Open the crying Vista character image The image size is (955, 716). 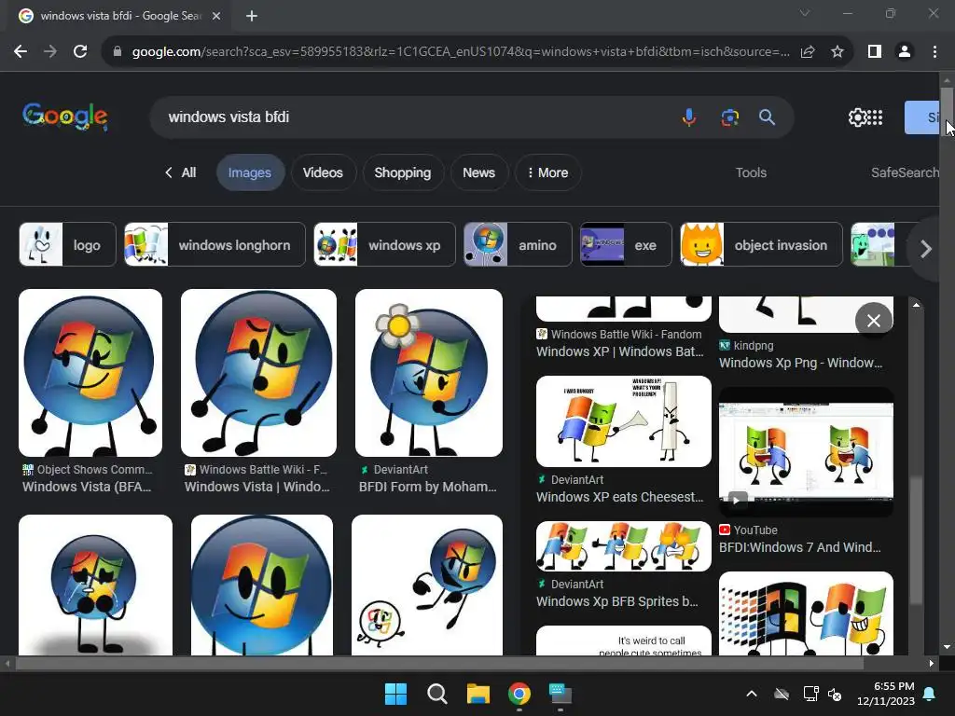96,585
